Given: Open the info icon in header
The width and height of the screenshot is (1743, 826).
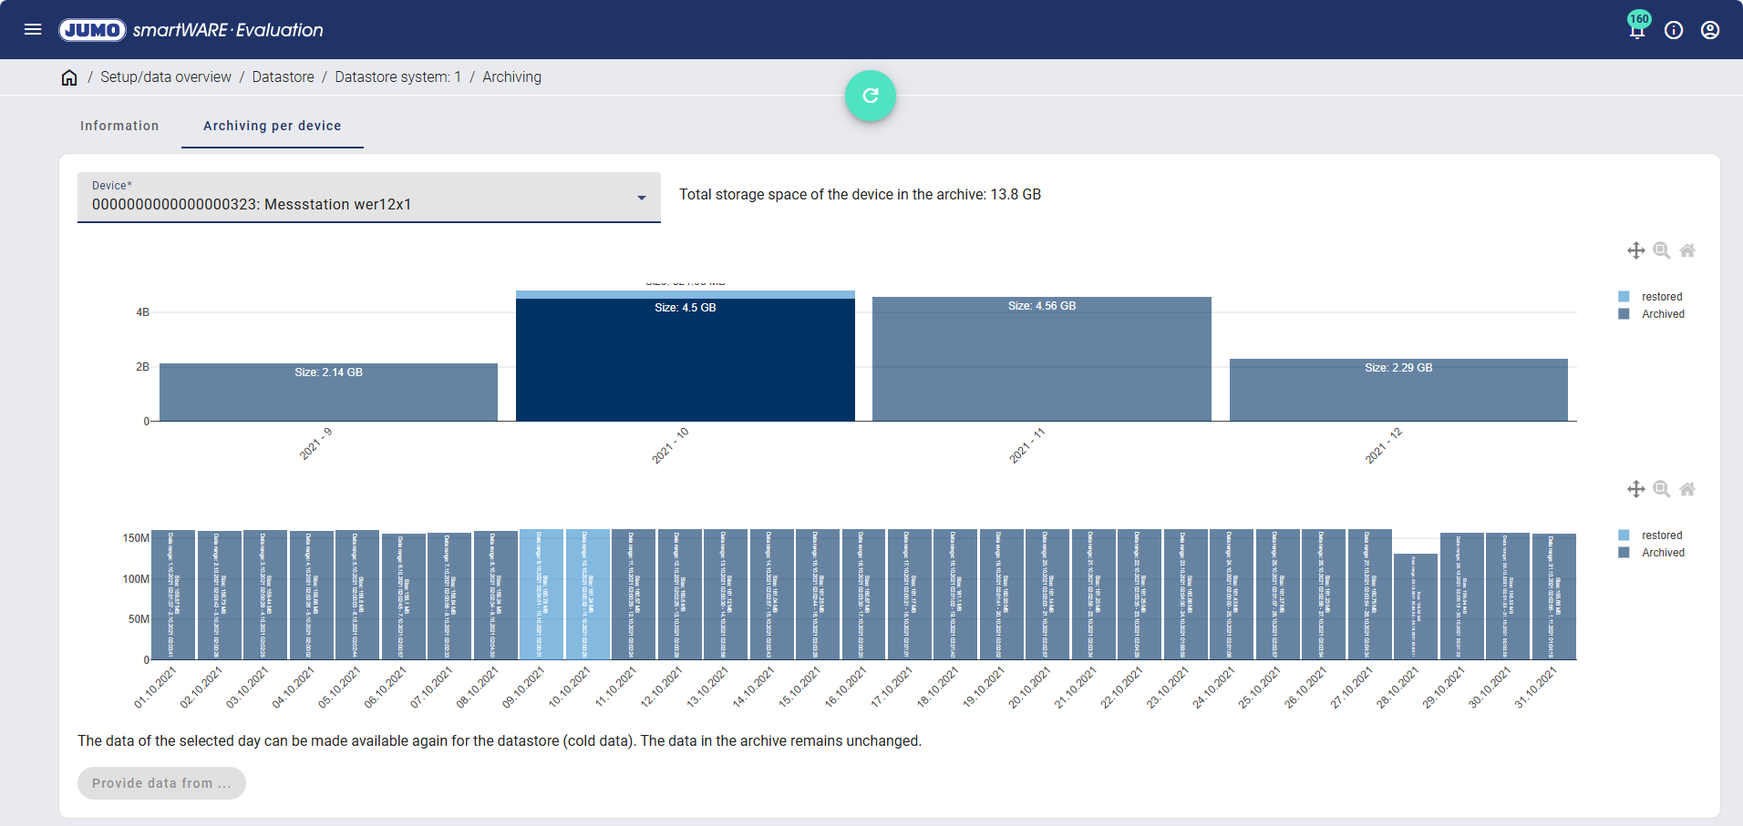Looking at the screenshot, I should (1674, 30).
